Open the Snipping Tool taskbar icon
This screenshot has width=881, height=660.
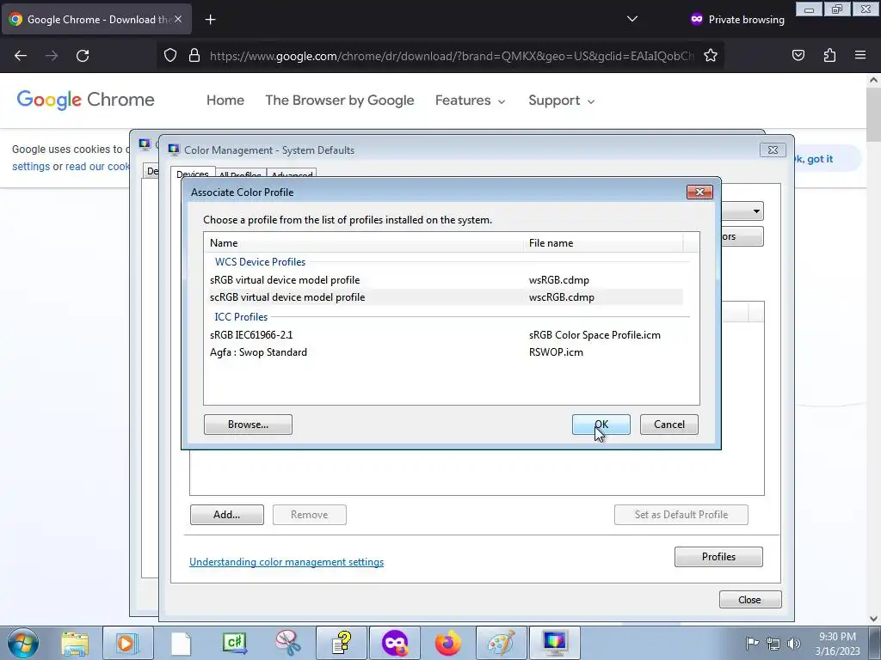(x=287, y=643)
